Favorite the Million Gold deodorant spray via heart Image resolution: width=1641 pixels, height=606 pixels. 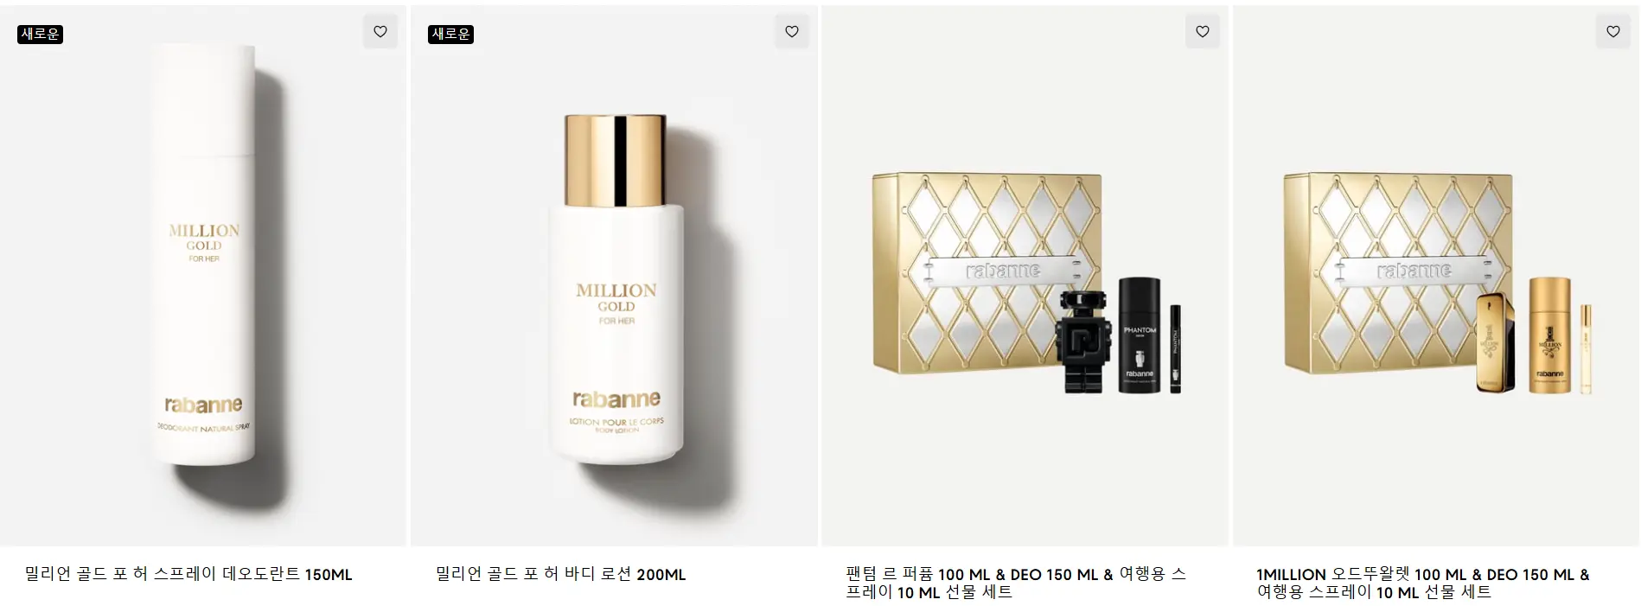(x=380, y=32)
